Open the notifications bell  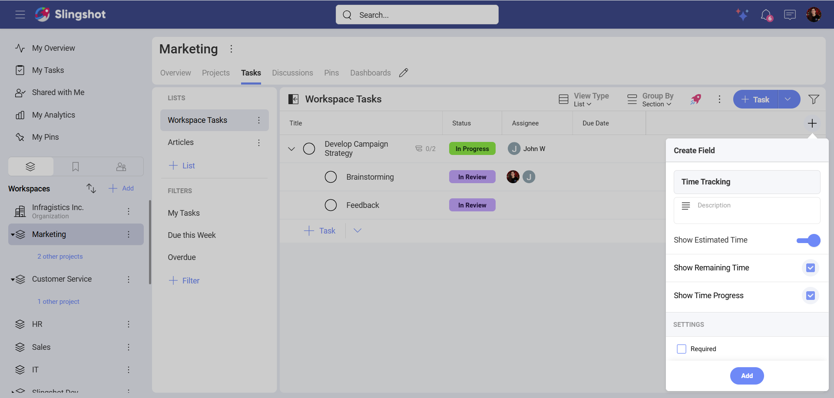tap(766, 15)
